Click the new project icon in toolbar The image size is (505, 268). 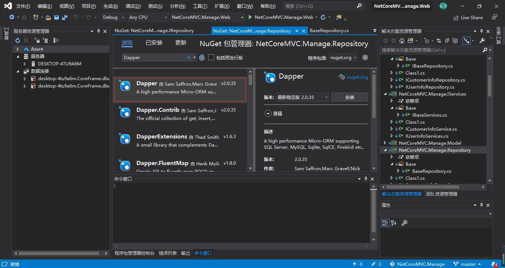click(x=36, y=17)
